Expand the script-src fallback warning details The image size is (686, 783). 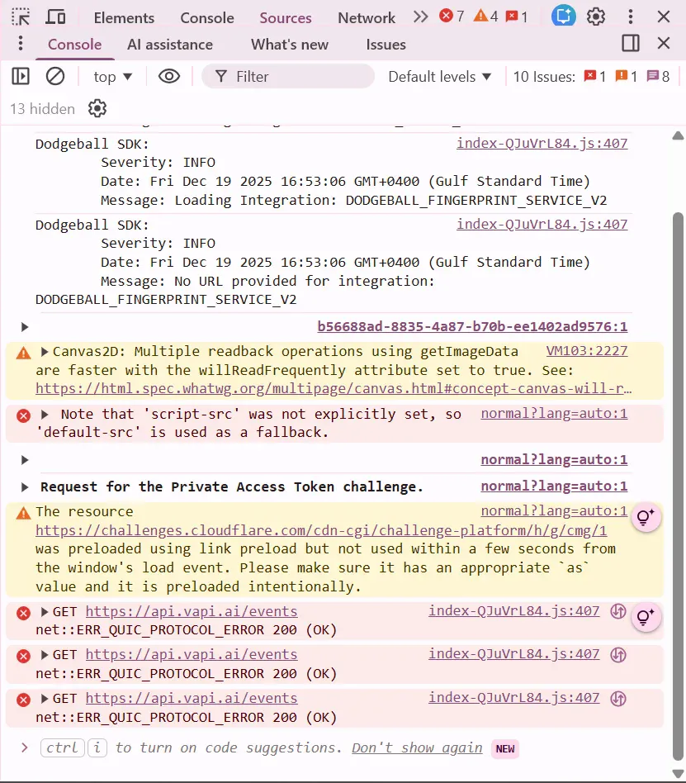click(43, 414)
